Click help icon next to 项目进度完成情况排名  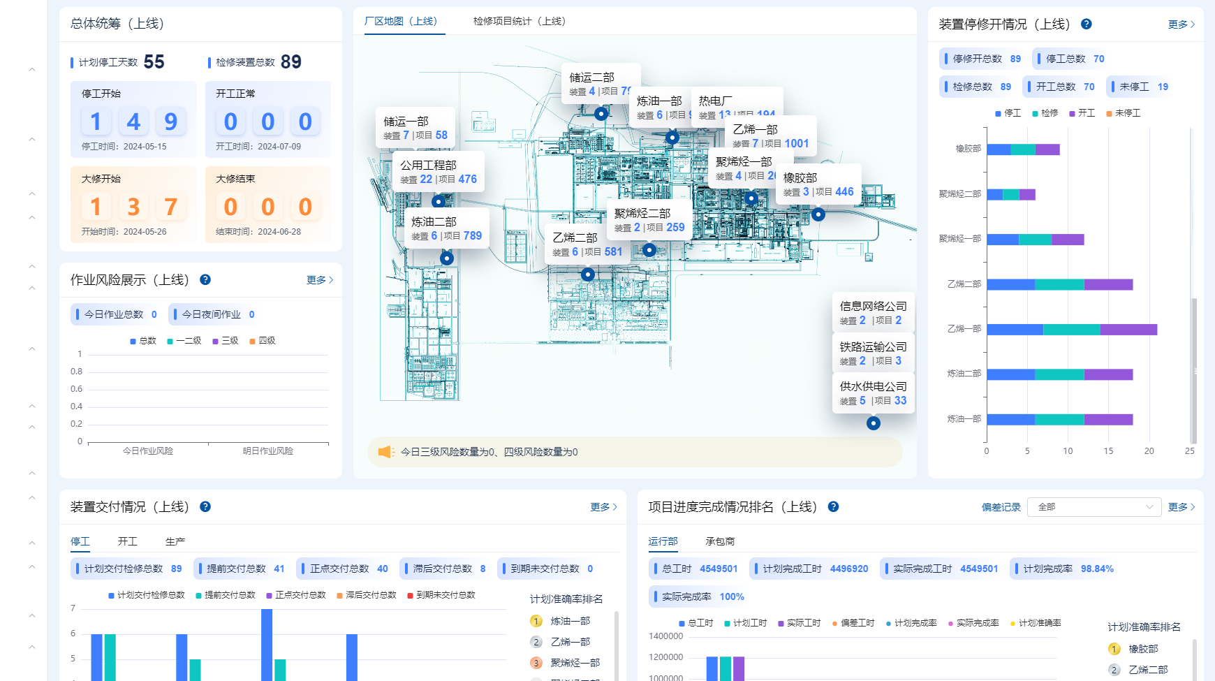(833, 506)
